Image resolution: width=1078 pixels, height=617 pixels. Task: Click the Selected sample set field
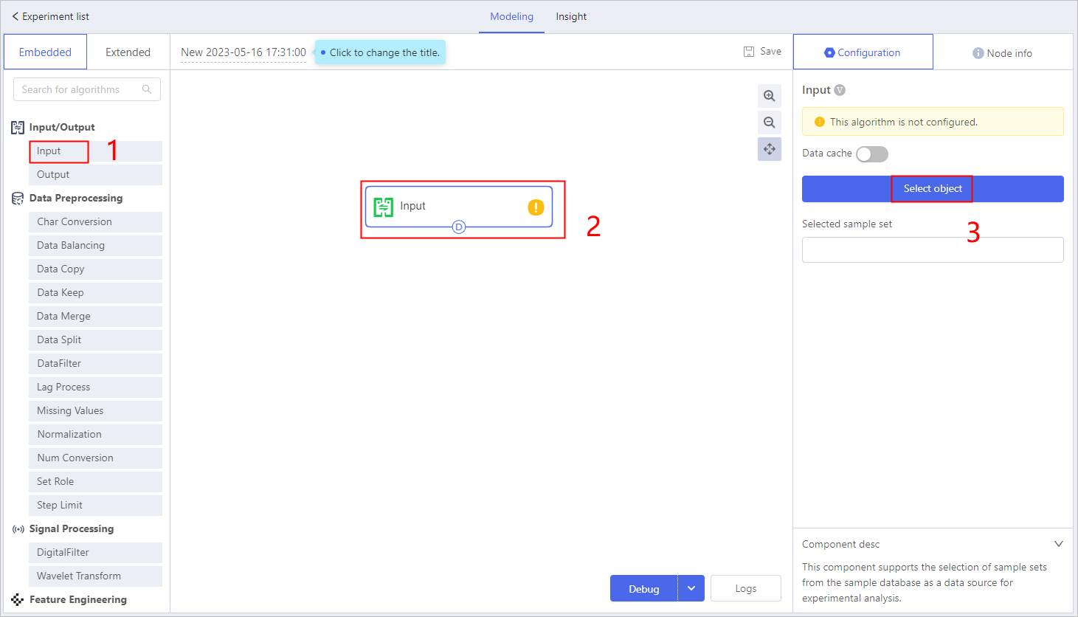coord(932,249)
